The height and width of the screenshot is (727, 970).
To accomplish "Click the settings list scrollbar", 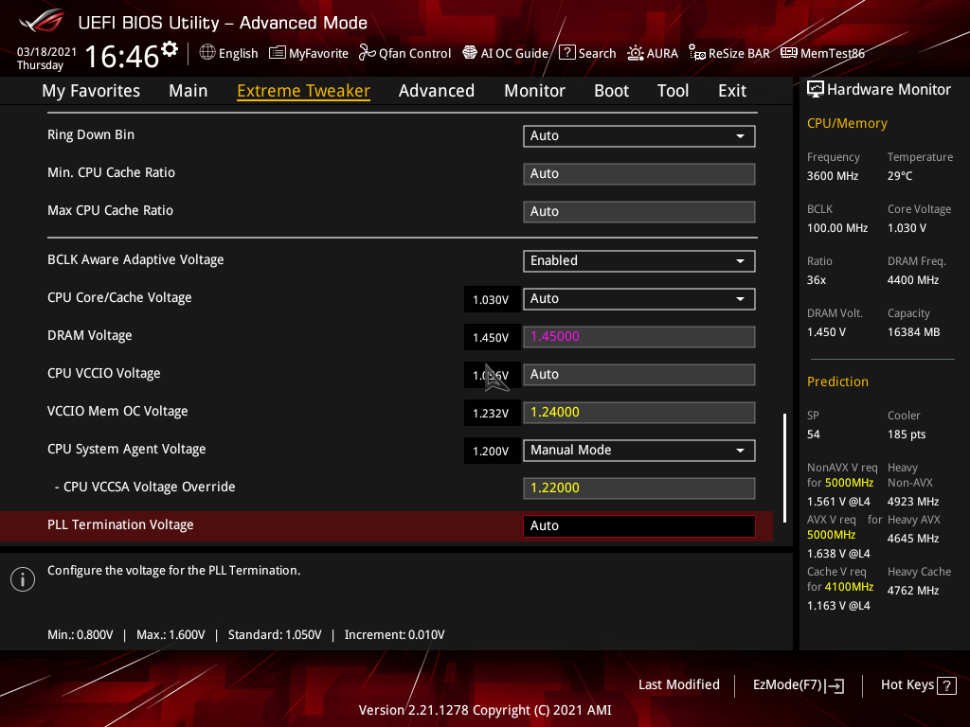I will coord(784,468).
